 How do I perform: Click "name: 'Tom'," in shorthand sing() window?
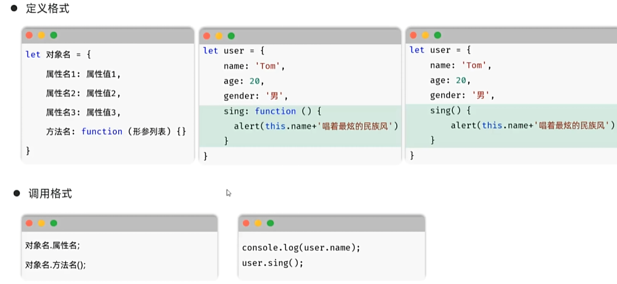point(461,65)
